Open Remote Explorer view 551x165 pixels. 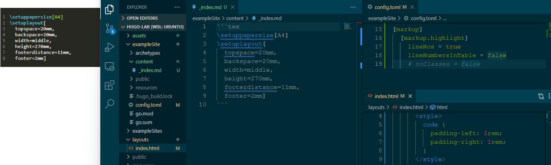coord(109,66)
